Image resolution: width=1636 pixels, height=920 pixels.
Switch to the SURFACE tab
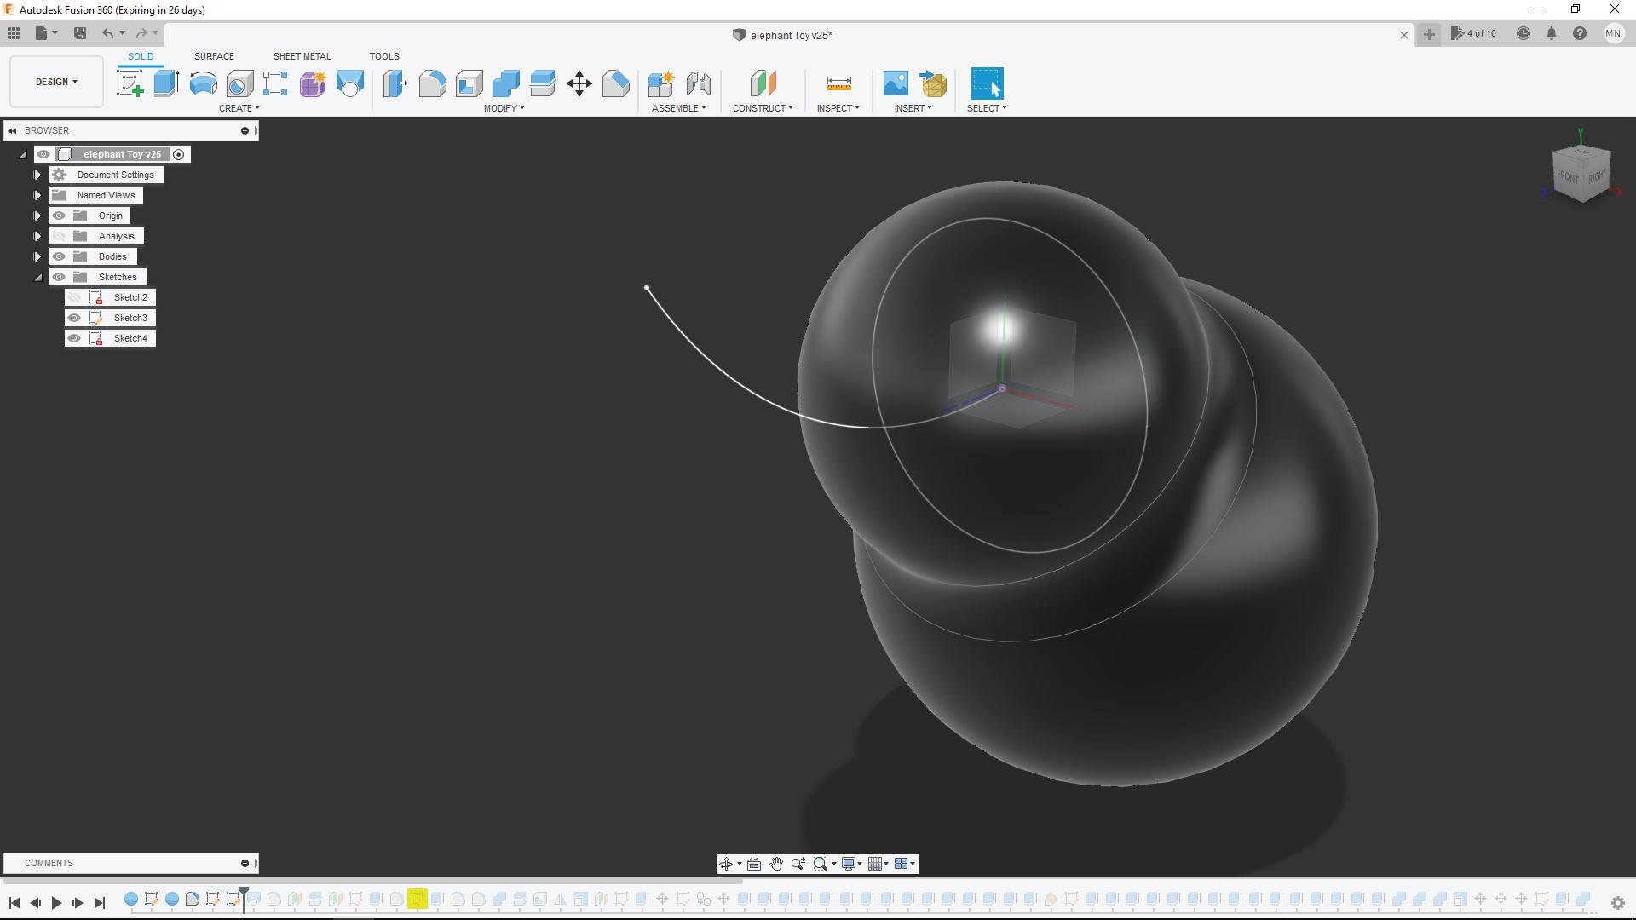click(x=213, y=56)
